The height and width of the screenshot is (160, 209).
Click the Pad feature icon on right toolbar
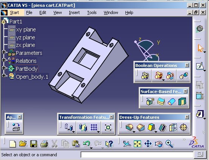200,114
